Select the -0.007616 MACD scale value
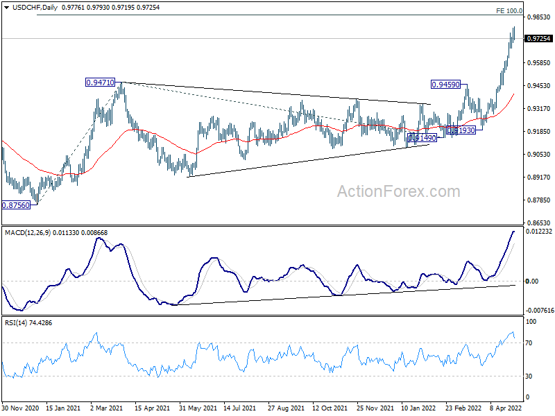The width and height of the screenshot is (555, 416). click(540, 310)
